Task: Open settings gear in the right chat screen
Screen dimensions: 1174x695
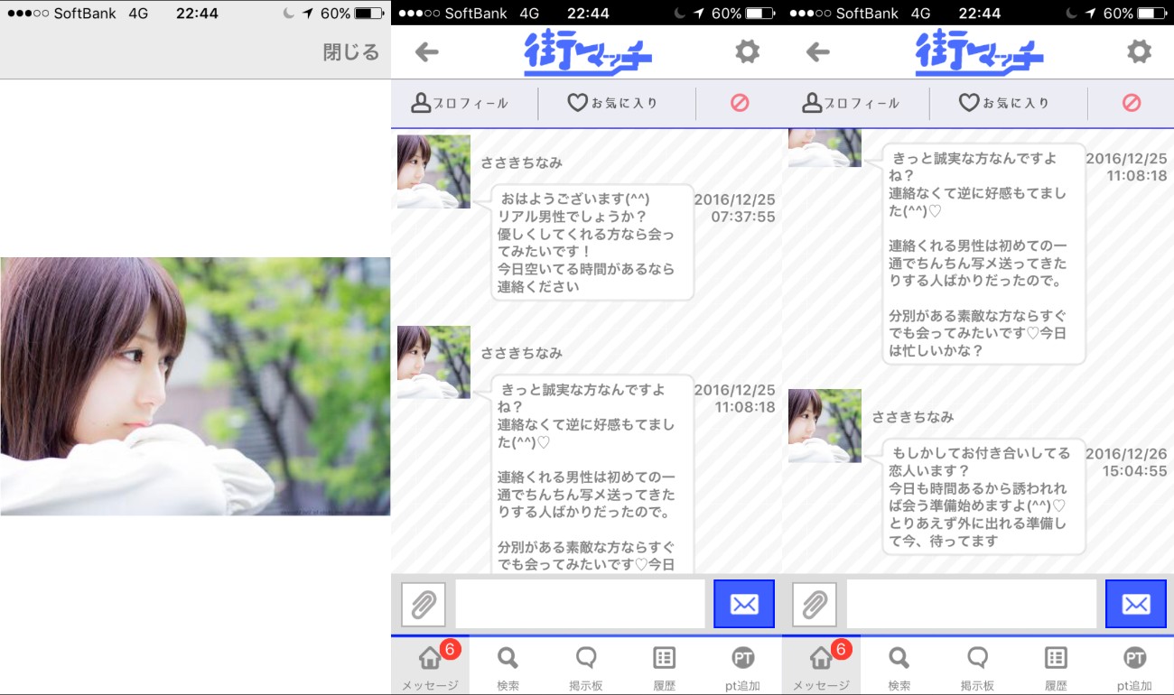Action: click(x=1139, y=51)
